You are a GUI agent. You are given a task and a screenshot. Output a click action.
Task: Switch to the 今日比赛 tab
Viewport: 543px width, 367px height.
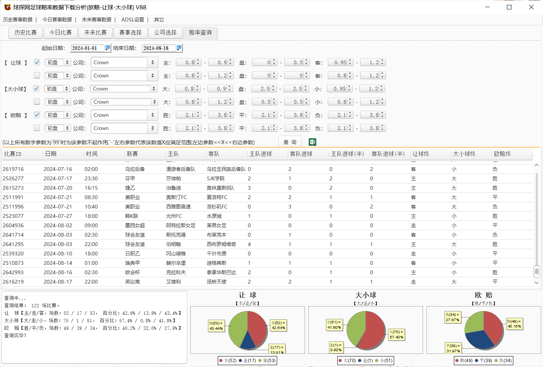[61, 33]
